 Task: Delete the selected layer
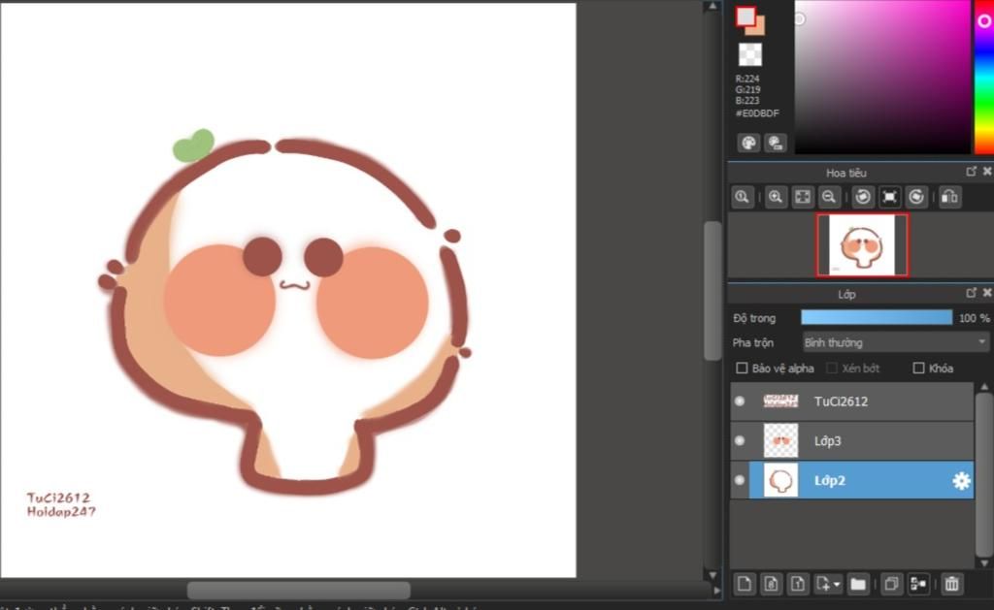[951, 584]
